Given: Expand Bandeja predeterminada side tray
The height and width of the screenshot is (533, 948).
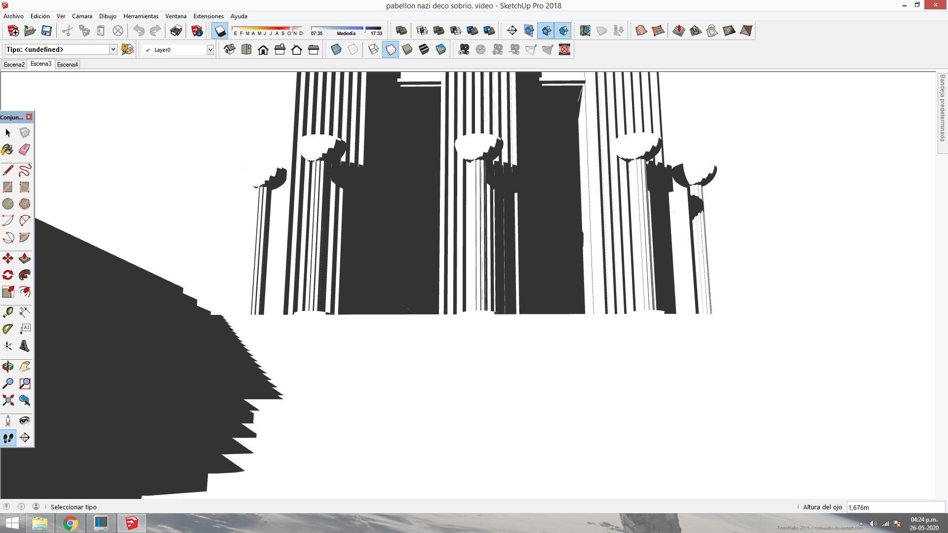Looking at the screenshot, I should tap(942, 109).
